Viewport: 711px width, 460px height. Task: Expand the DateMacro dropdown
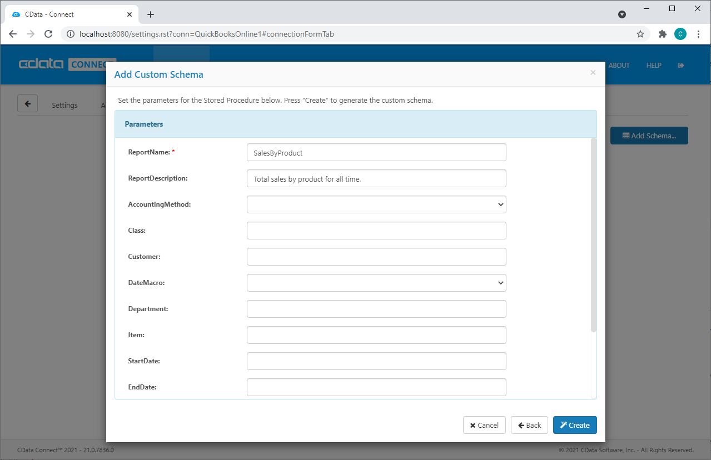pos(376,283)
